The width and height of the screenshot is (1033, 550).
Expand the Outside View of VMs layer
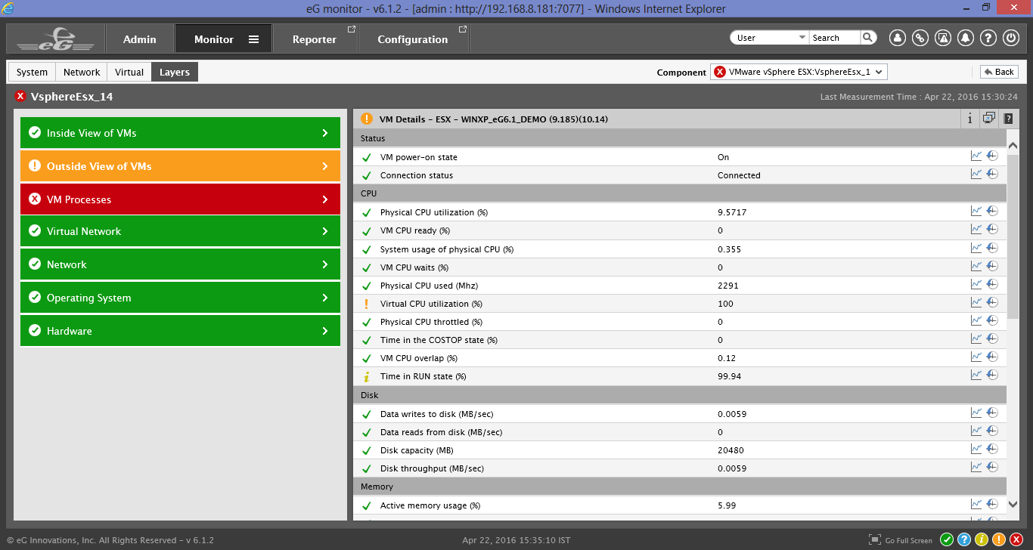[180, 166]
